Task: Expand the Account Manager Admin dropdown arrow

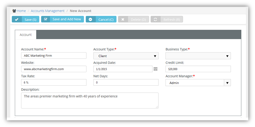Action: [x=227, y=83]
